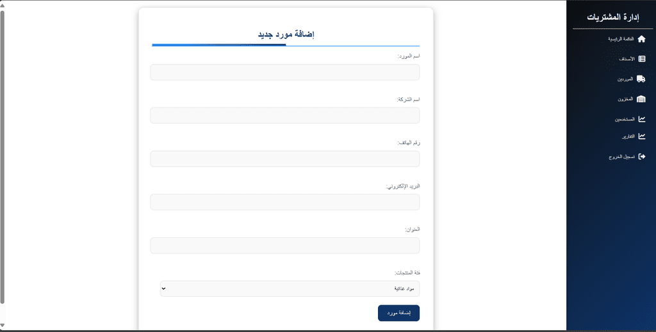656x332 pixels.
Task: Click the home icon in the sidebar
Action: (641, 39)
